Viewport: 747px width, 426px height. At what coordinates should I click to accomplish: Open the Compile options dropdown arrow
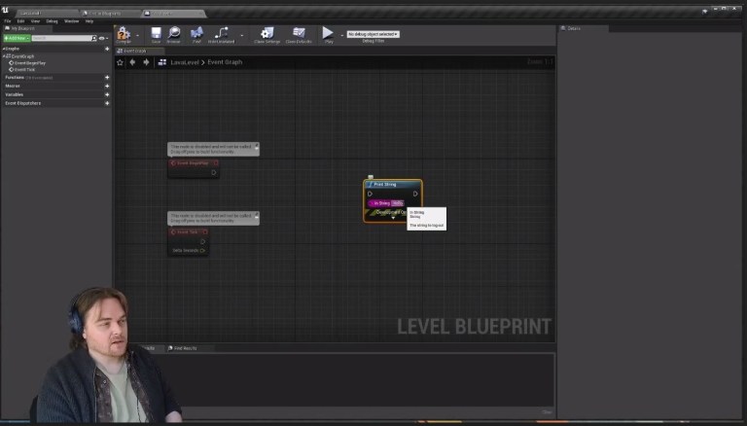[x=138, y=35]
